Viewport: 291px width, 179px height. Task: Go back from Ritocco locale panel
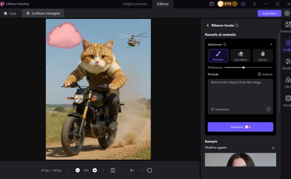point(208,25)
